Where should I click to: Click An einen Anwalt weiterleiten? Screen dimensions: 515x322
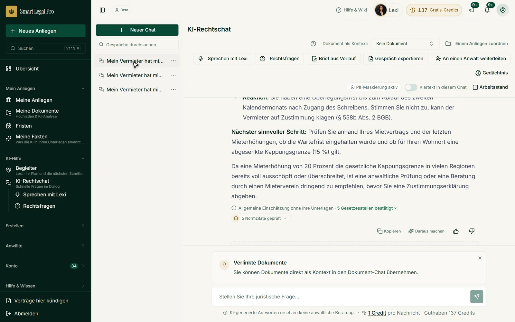pos(471,59)
